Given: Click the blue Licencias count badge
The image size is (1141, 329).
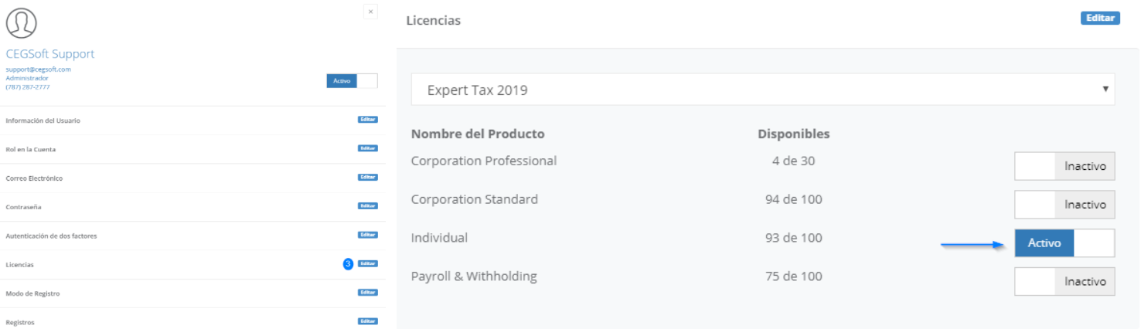Looking at the screenshot, I should pos(348,264).
